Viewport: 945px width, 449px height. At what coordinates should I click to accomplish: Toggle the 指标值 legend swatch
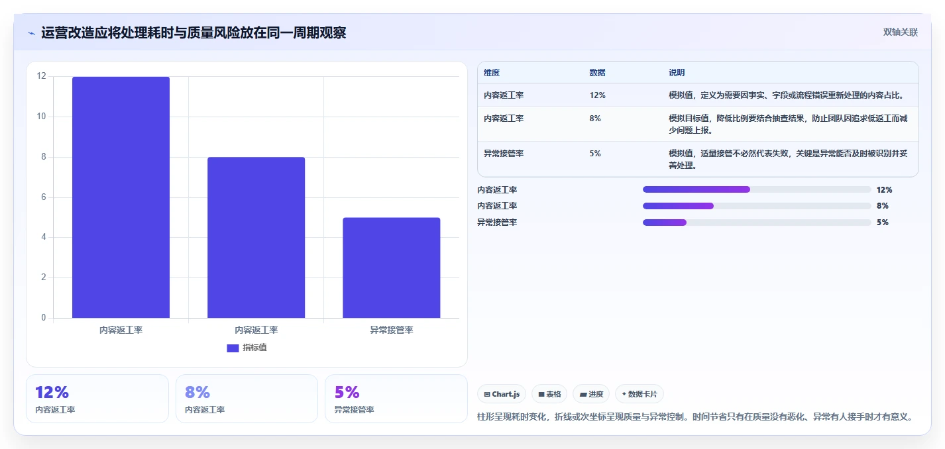click(x=233, y=348)
